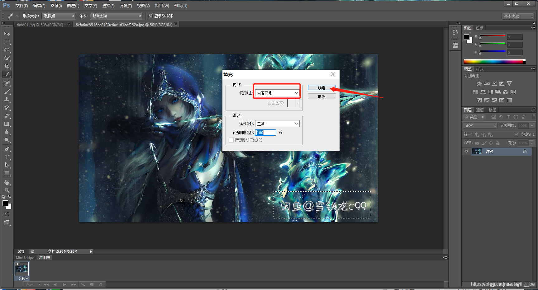This screenshot has height=290, width=538.
Task: Select the Brush tool
Action: coord(7,91)
